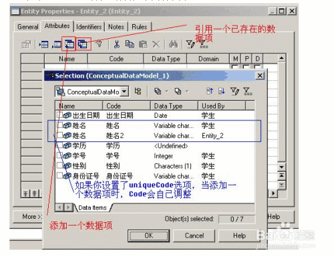Expand the Select All dropdown arrow
This screenshot has height=257, width=334.
[166, 91]
